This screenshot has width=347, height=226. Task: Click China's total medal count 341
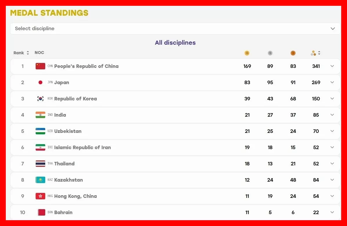(x=316, y=66)
